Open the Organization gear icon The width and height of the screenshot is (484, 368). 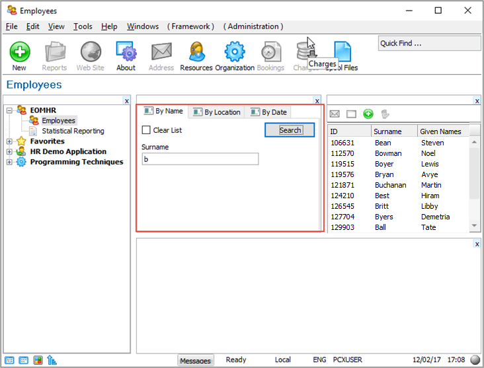[x=235, y=52]
